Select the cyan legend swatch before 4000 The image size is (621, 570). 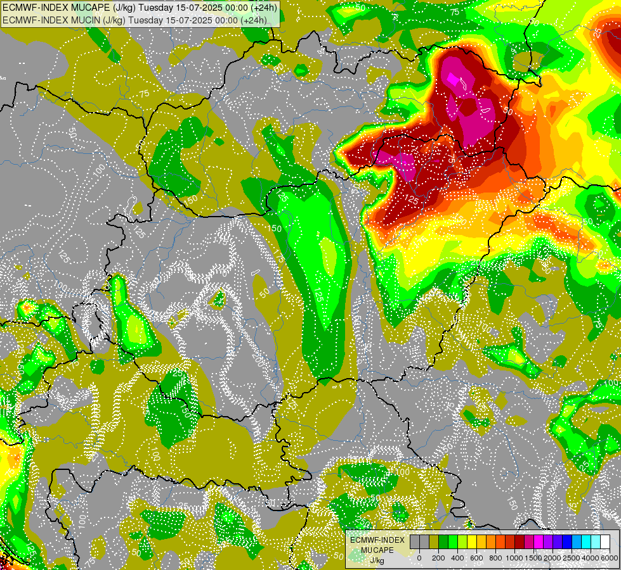tap(586, 541)
